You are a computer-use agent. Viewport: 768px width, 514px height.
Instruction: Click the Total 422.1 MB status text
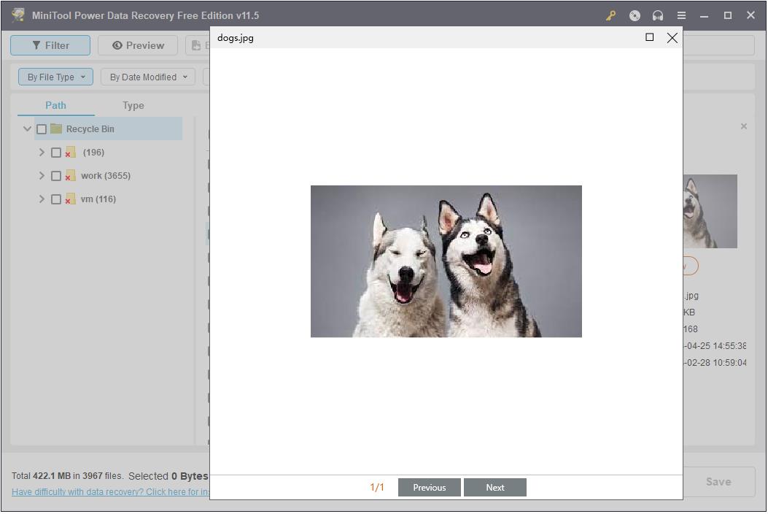(67, 476)
